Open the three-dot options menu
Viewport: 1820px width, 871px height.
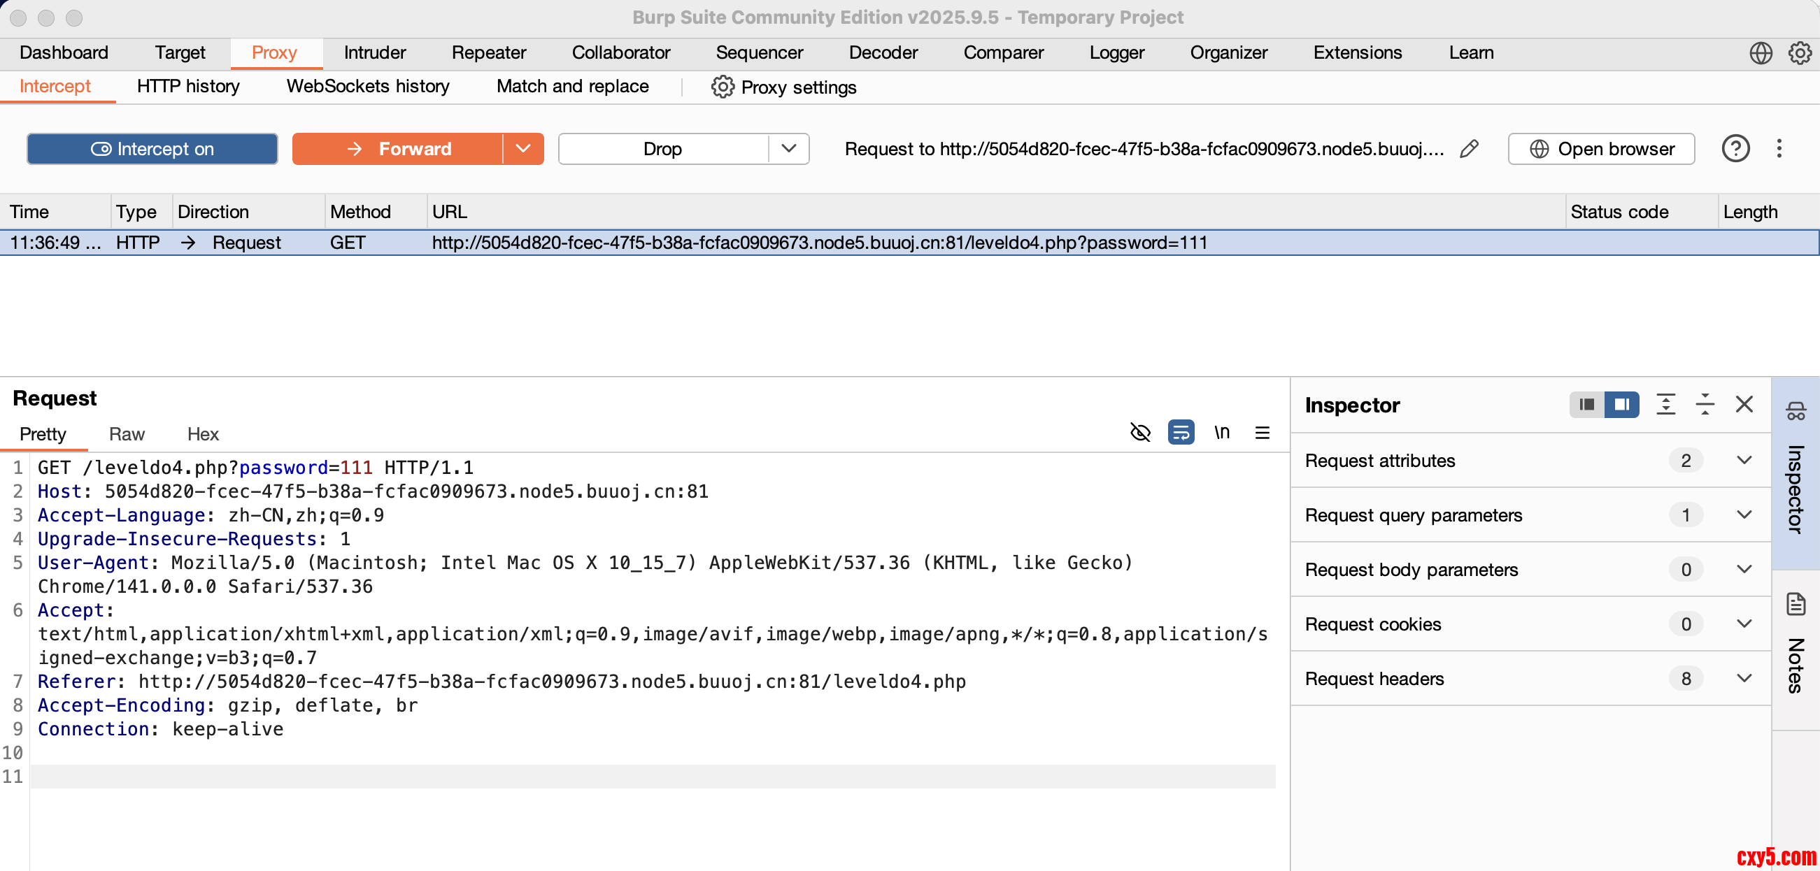[x=1779, y=149]
